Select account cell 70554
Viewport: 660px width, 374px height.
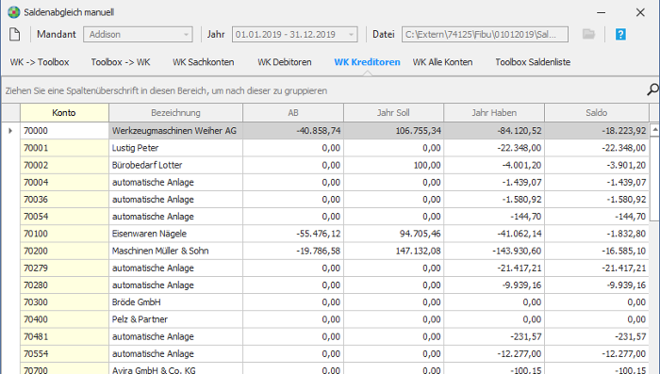pos(64,354)
